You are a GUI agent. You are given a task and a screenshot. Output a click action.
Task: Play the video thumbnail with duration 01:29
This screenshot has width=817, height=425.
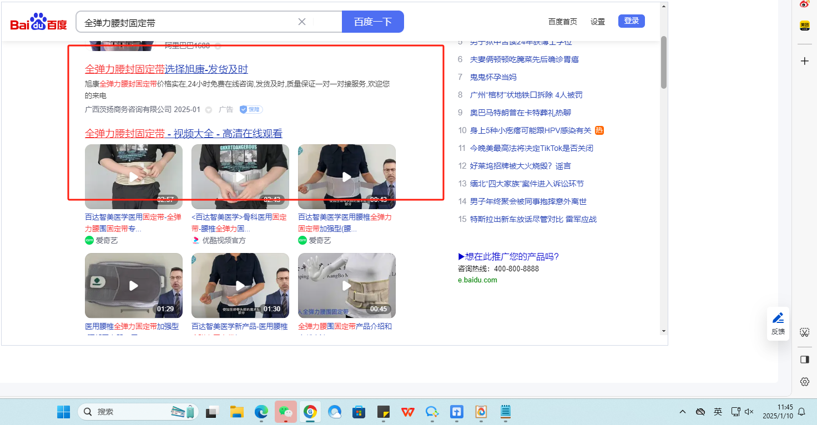tap(134, 286)
